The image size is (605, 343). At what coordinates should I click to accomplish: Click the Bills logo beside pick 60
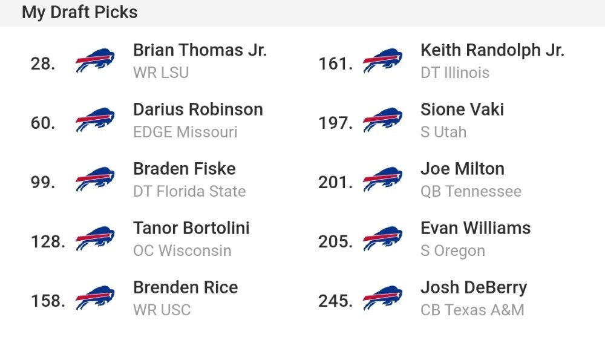95,120
